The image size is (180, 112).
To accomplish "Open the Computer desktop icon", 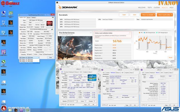I will pyautogui.click(x=3, y=13).
